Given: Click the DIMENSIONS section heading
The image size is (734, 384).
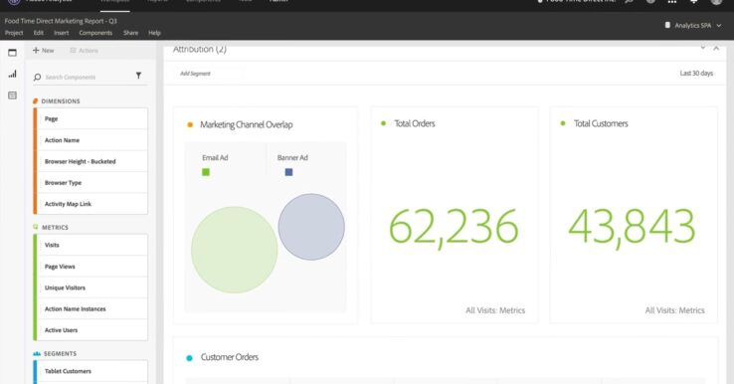Looking at the screenshot, I should pyautogui.click(x=61, y=101).
